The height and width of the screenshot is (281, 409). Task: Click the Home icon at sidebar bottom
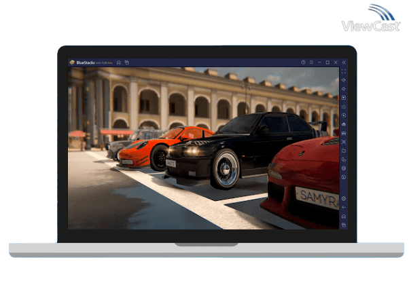click(344, 217)
